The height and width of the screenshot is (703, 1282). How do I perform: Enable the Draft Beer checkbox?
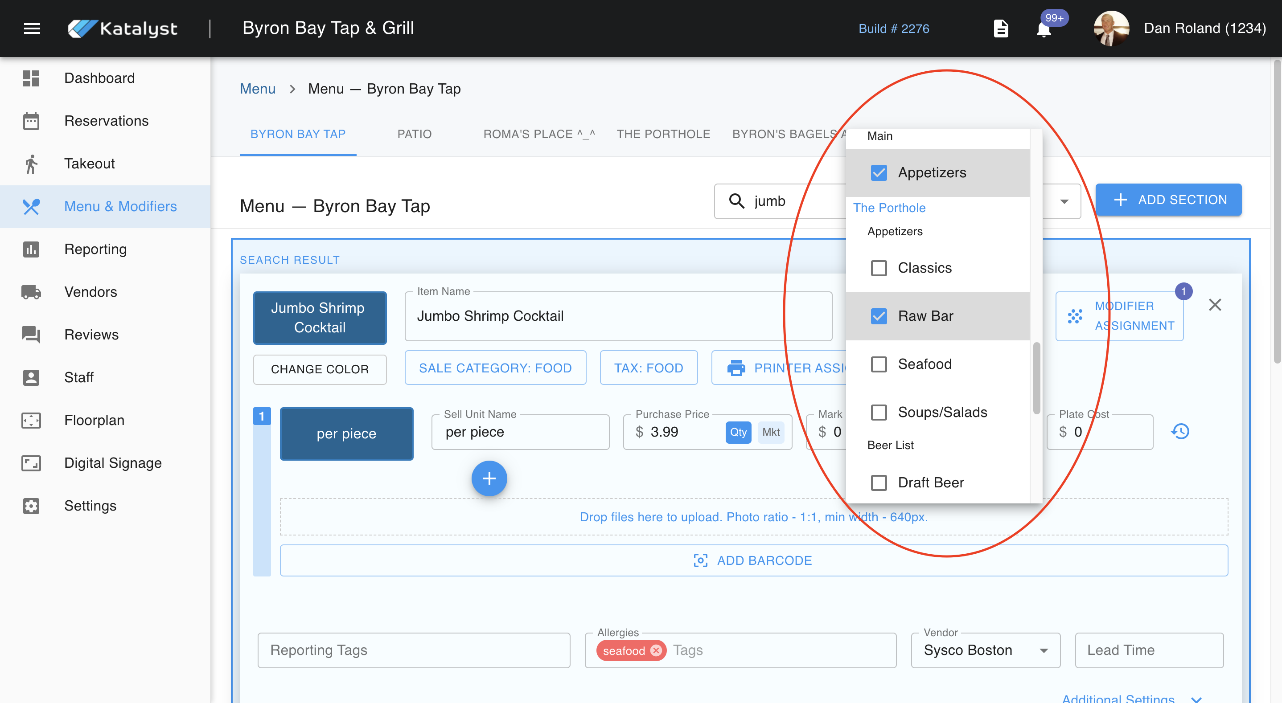point(879,482)
